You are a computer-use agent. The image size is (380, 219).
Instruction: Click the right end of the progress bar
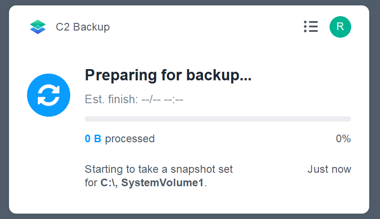tap(348, 119)
